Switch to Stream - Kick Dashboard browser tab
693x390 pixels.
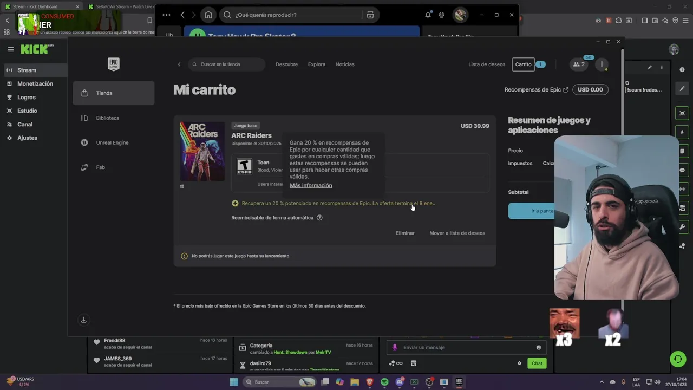tap(42, 6)
